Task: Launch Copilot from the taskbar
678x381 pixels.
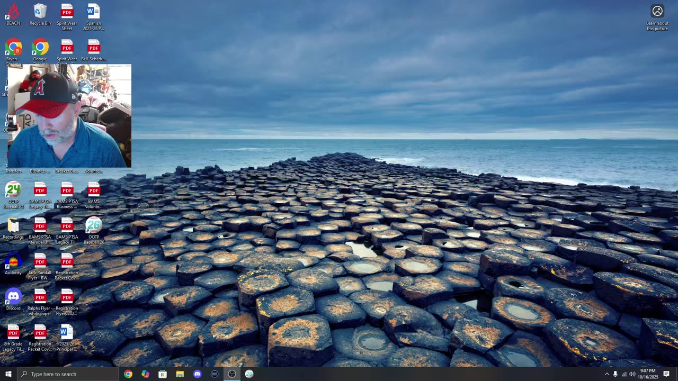Action: 146,374
